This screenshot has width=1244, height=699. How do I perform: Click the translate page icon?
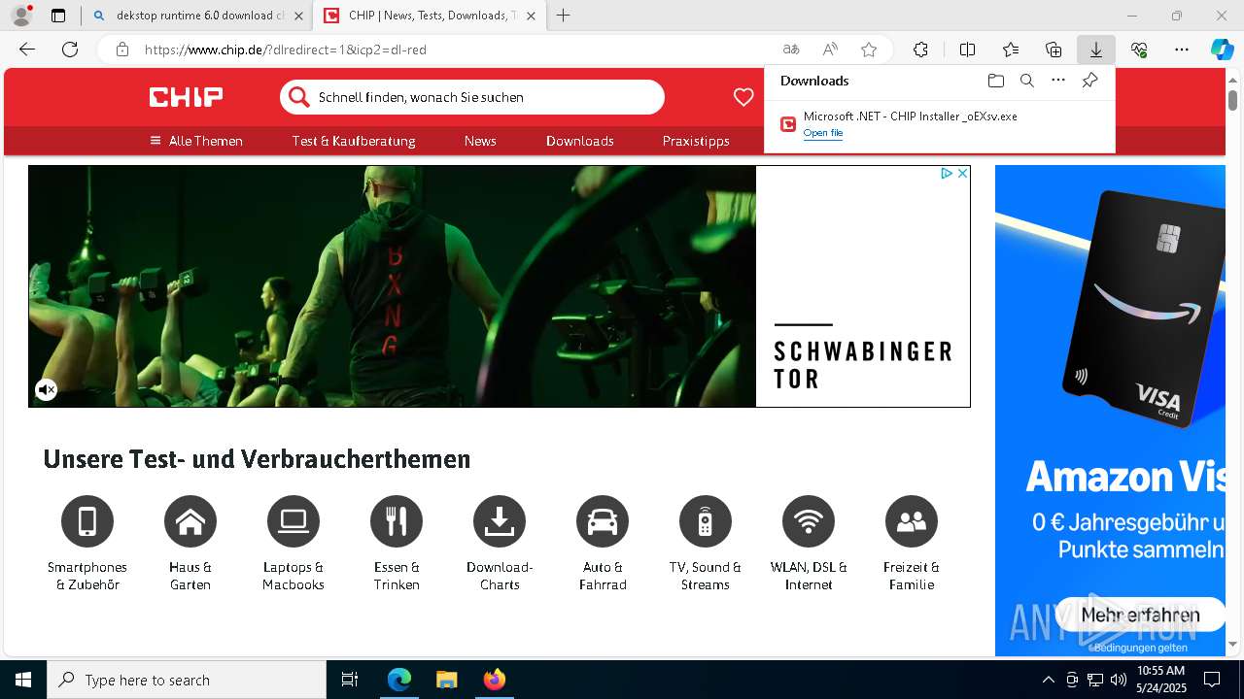click(x=791, y=50)
